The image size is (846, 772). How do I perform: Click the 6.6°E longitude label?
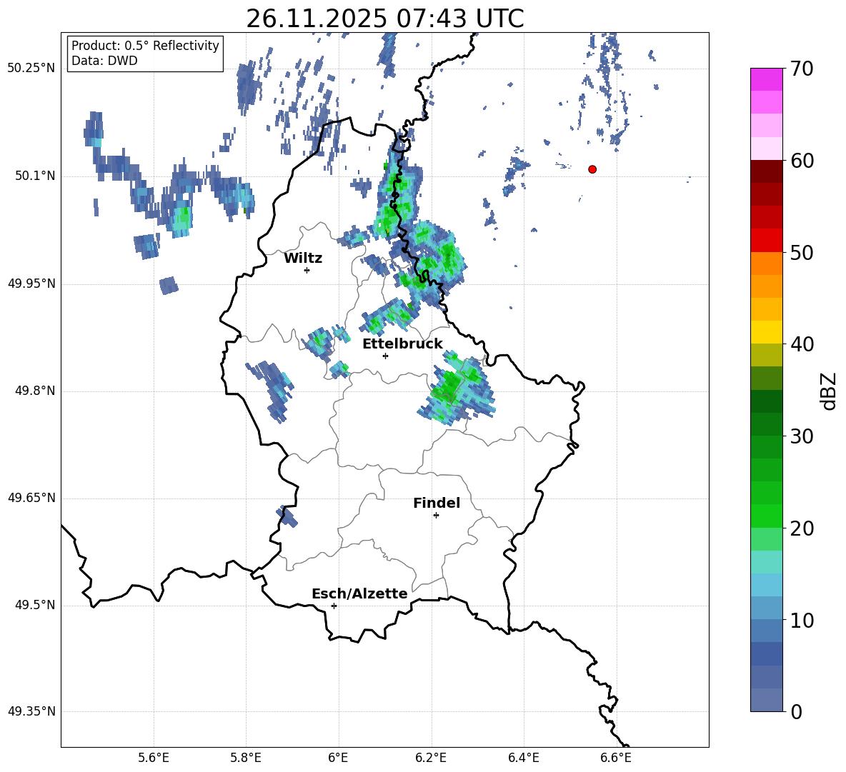616,758
